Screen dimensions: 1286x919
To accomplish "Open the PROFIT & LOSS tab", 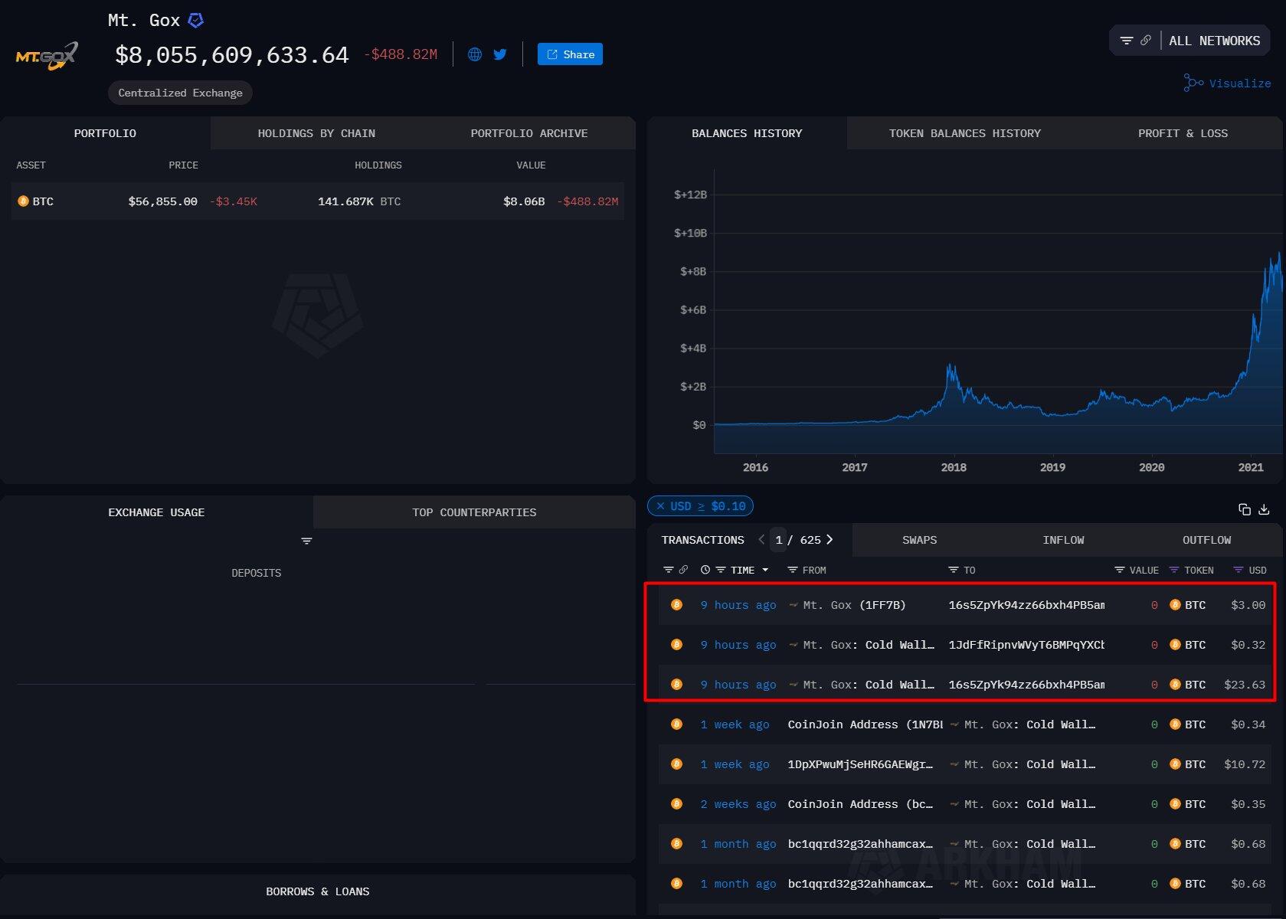I will coord(1183,133).
